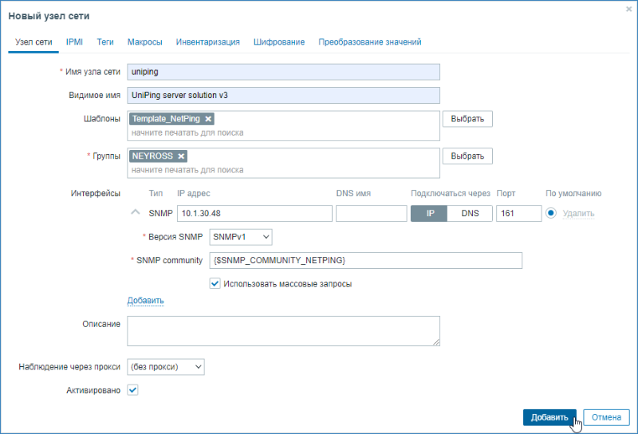Click the Новый узел сети title

tap(49, 16)
